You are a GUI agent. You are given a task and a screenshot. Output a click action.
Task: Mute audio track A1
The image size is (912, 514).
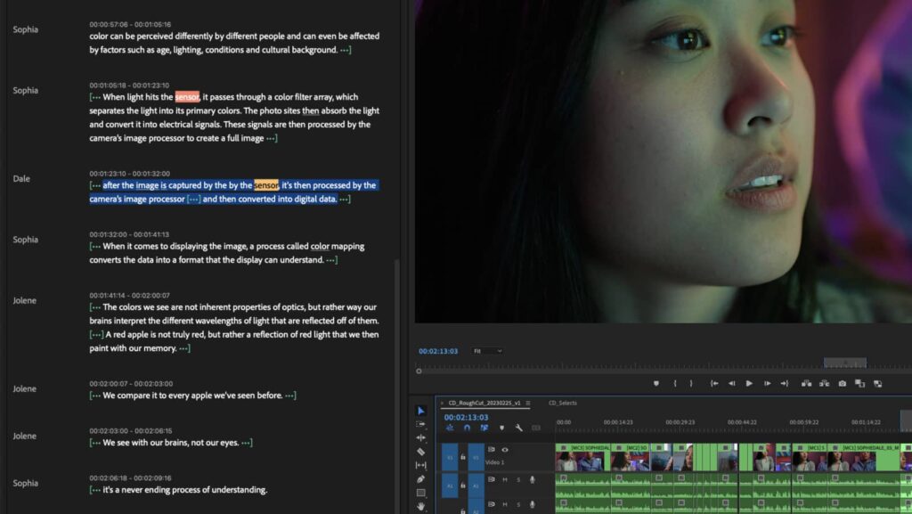(x=504, y=479)
